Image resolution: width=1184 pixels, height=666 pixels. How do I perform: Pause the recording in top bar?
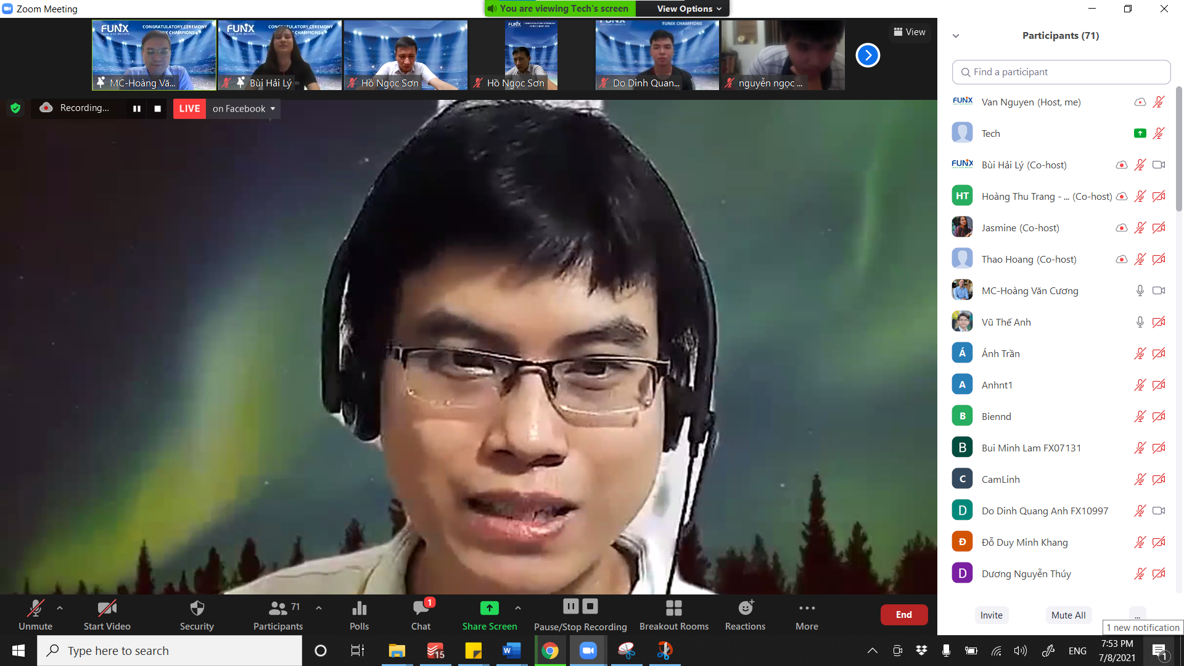tap(137, 109)
